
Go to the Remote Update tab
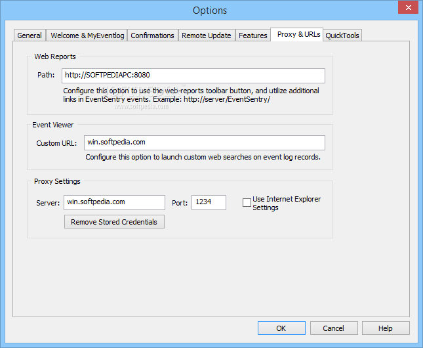coord(206,35)
